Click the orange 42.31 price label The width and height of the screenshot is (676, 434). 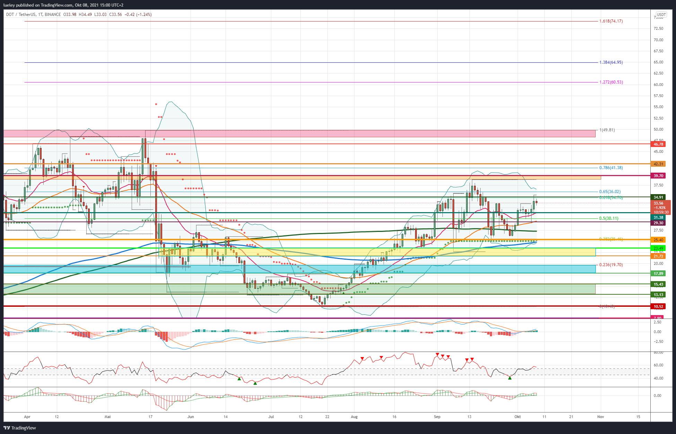[x=658, y=164]
